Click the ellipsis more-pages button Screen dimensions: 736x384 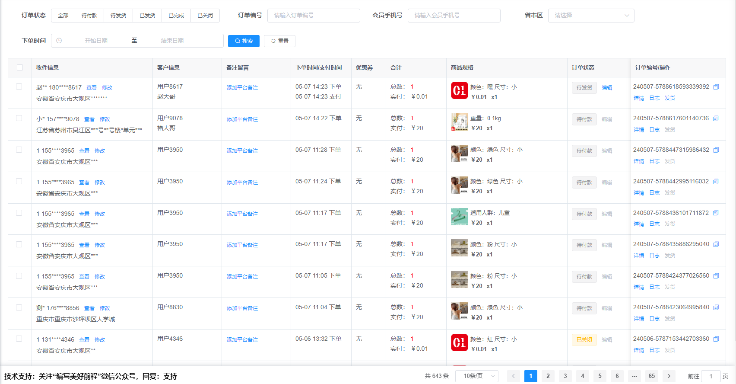point(634,376)
